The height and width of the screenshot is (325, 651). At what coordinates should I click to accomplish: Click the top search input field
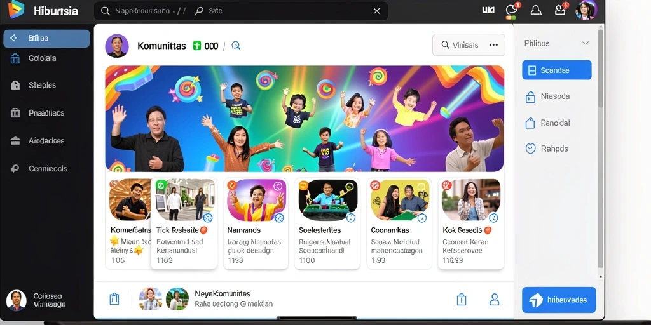(x=241, y=11)
